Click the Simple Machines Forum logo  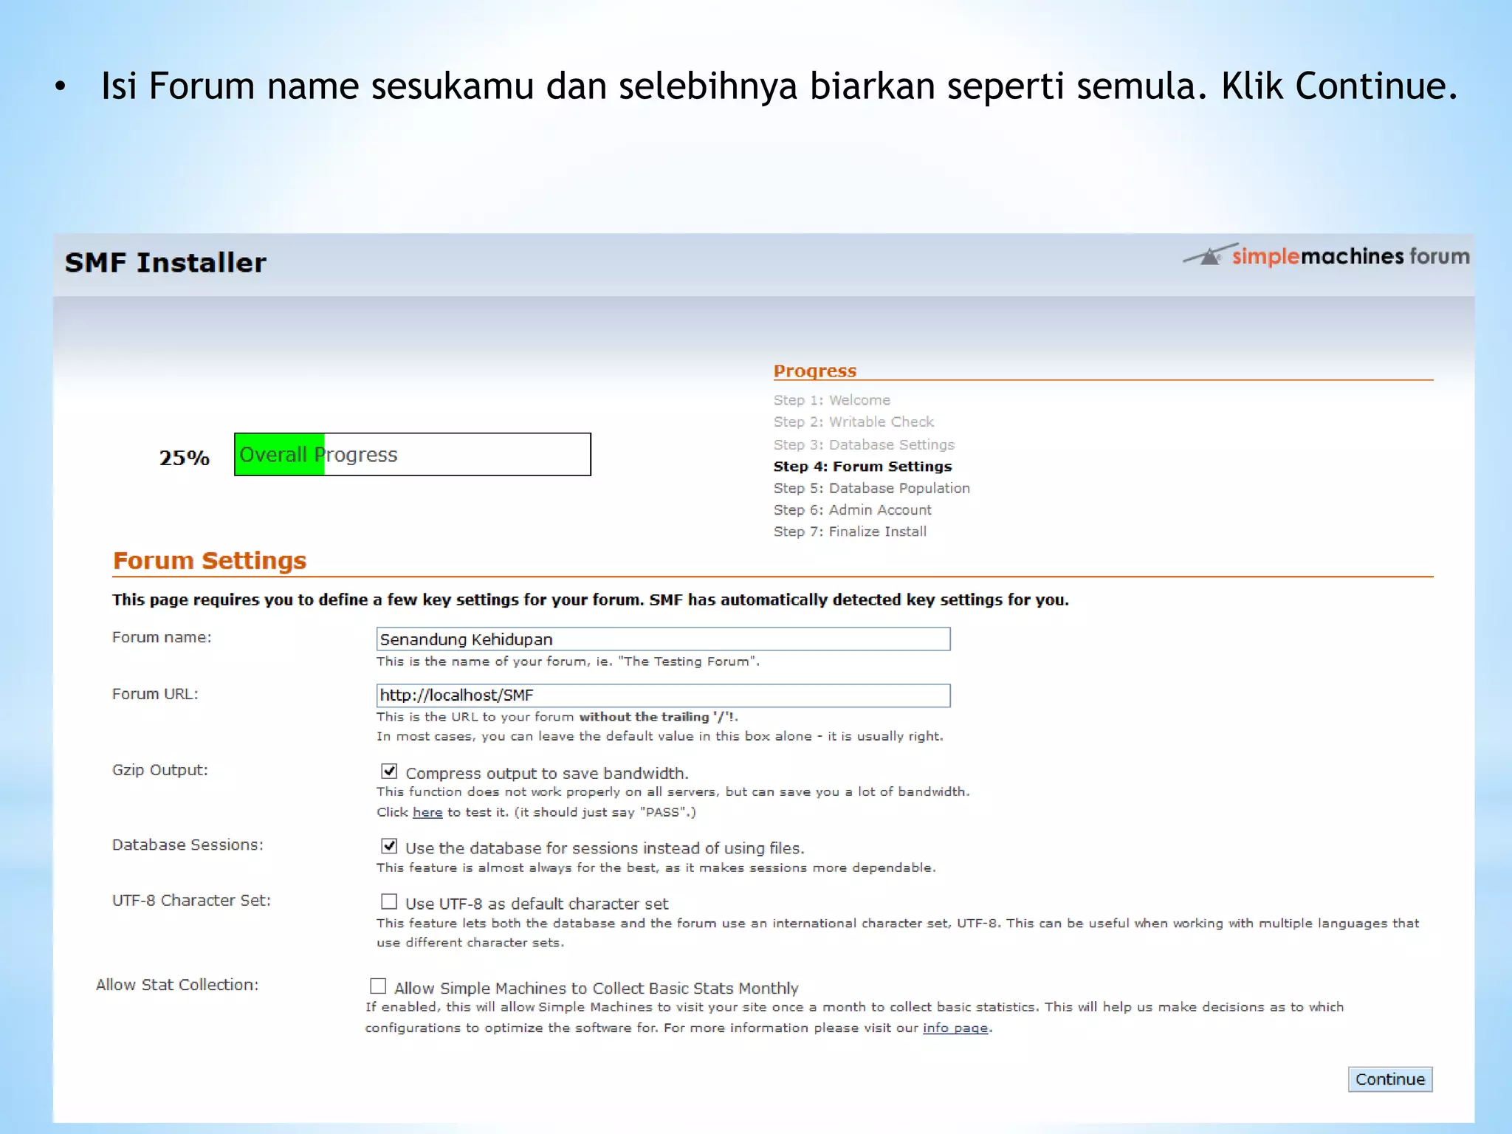tap(1326, 255)
